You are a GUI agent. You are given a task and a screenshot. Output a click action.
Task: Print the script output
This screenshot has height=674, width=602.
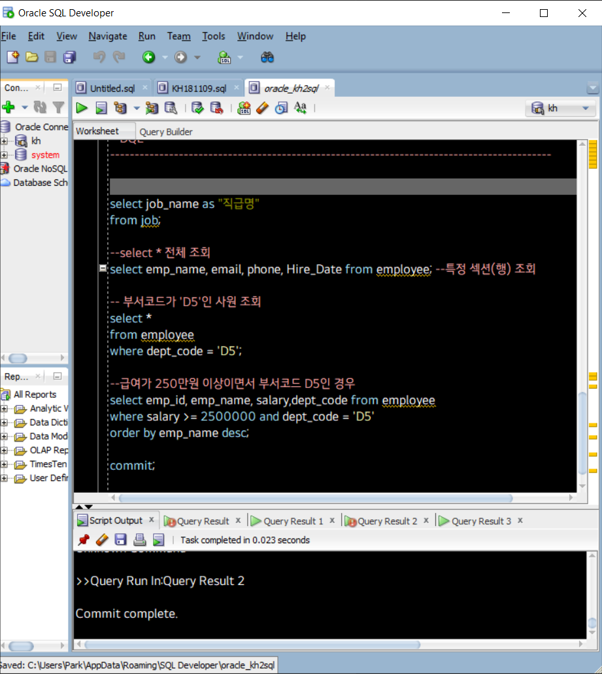(139, 539)
